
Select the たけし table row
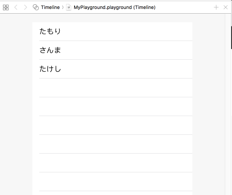point(112,69)
